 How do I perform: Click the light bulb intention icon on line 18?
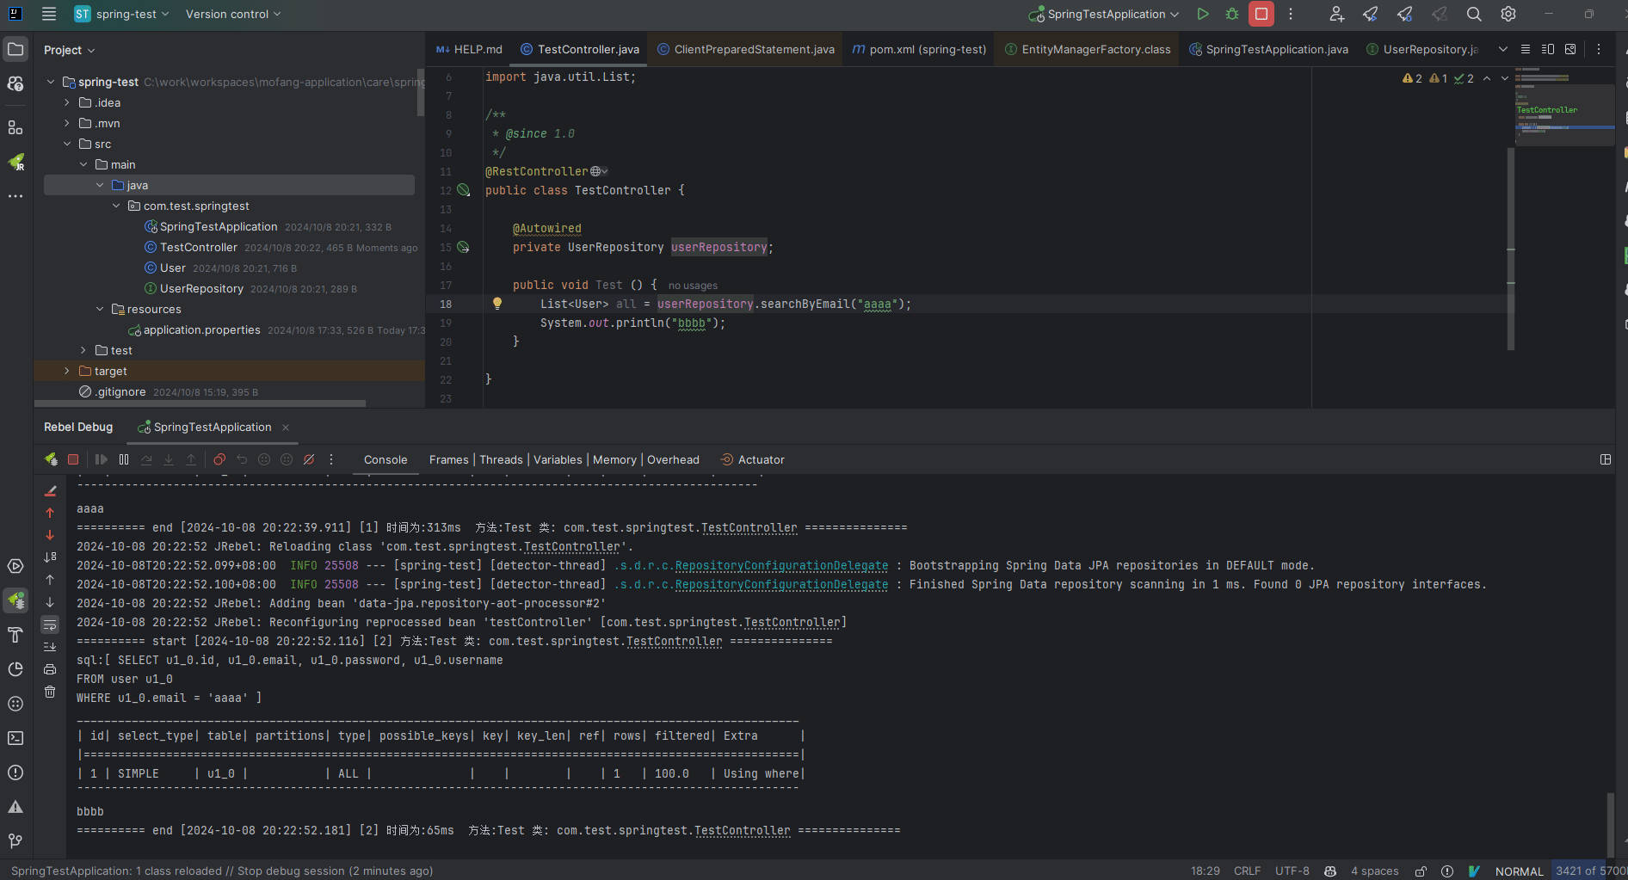pyautogui.click(x=496, y=303)
